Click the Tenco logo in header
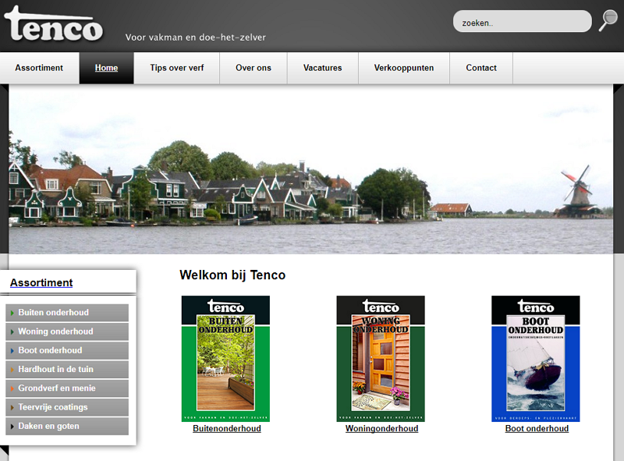This screenshot has width=624, height=461. (53, 24)
